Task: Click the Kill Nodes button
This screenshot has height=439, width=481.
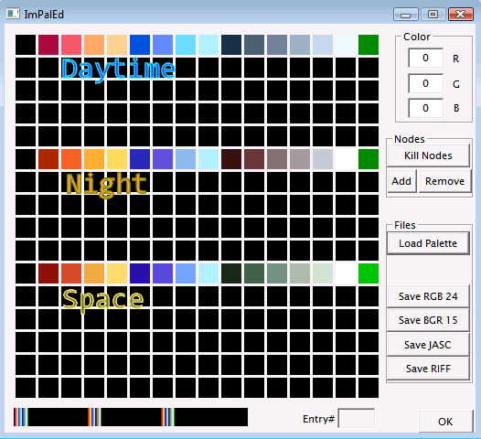Action: 428,155
